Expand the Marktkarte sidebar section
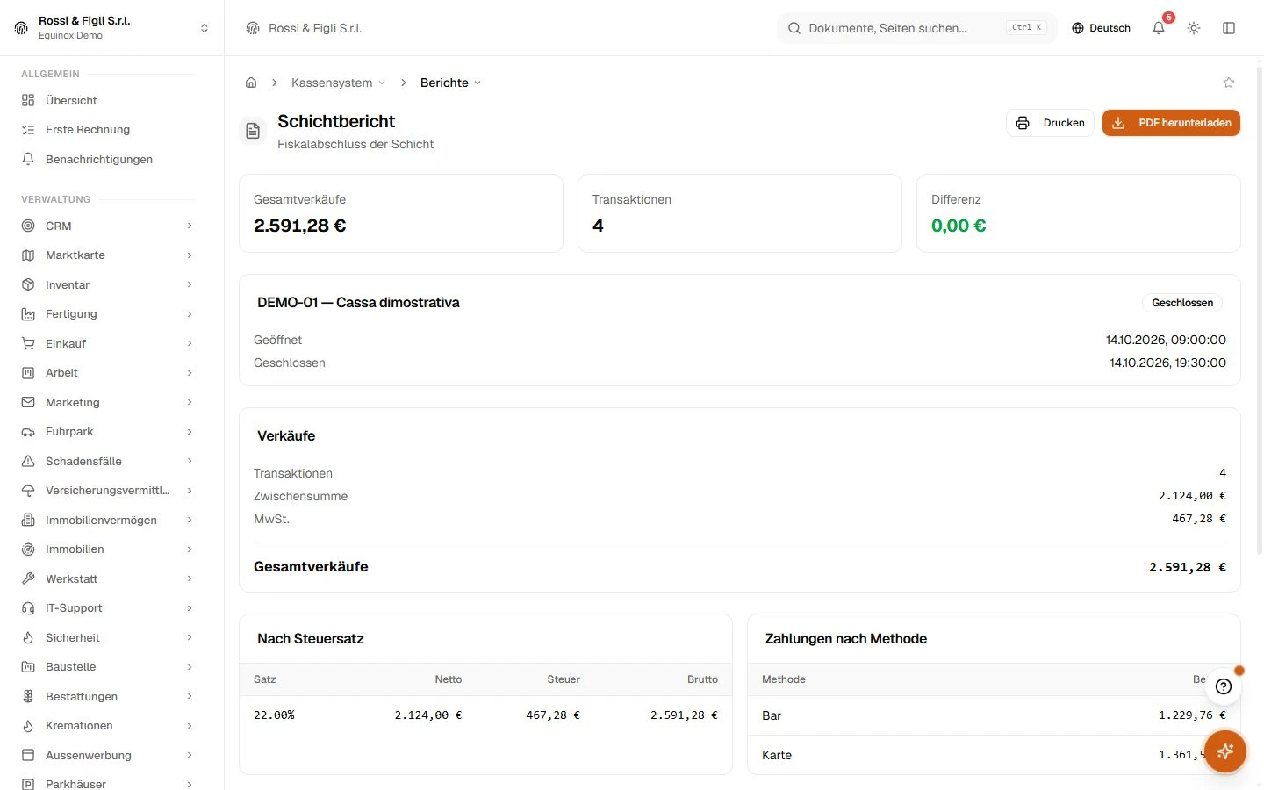 pos(107,255)
